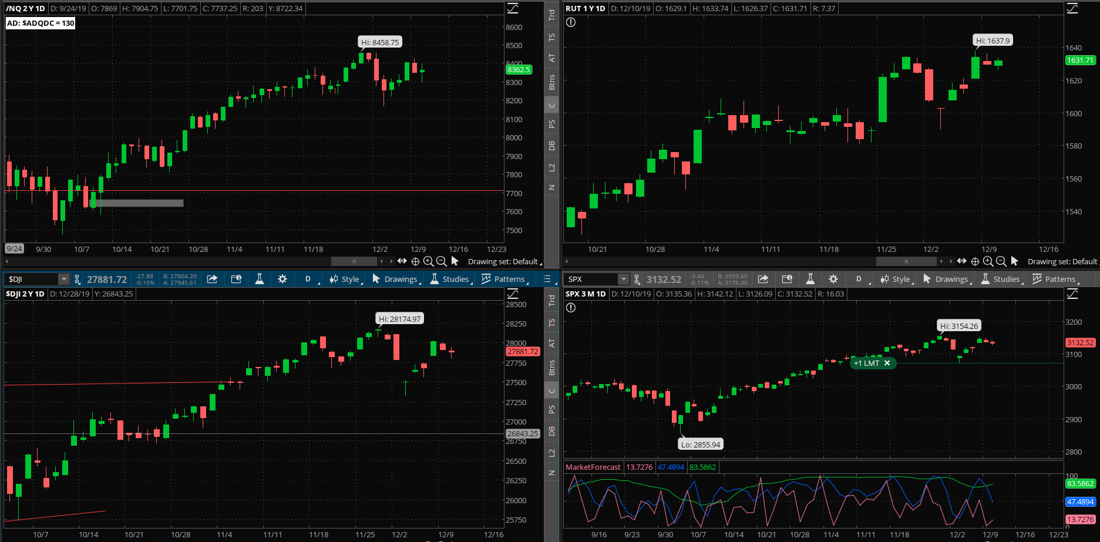This screenshot has width=1100, height=542.
Task: Open D timeframe dropdown in SPX toolbar
Action: (860, 279)
